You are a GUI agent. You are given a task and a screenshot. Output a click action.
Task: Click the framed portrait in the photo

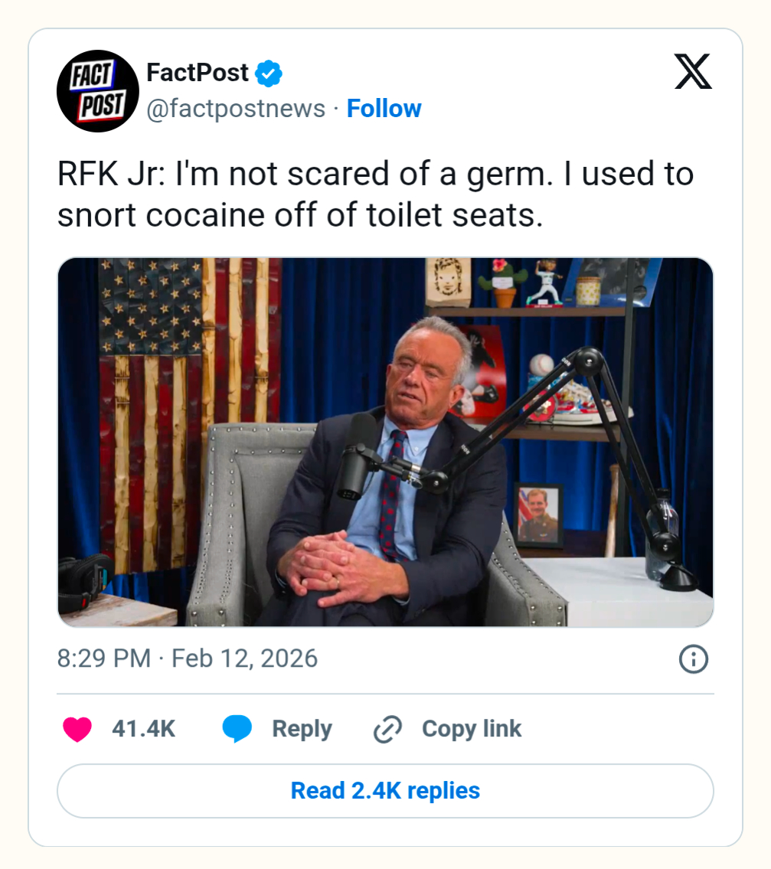537,515
